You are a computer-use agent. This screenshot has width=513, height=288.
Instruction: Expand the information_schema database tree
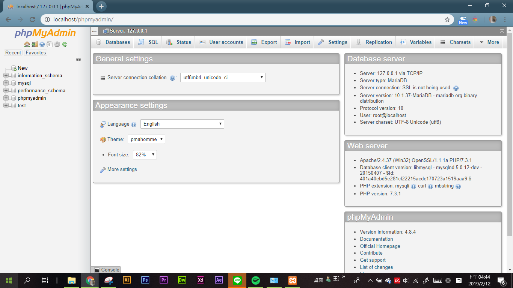(x=6, y=75)
